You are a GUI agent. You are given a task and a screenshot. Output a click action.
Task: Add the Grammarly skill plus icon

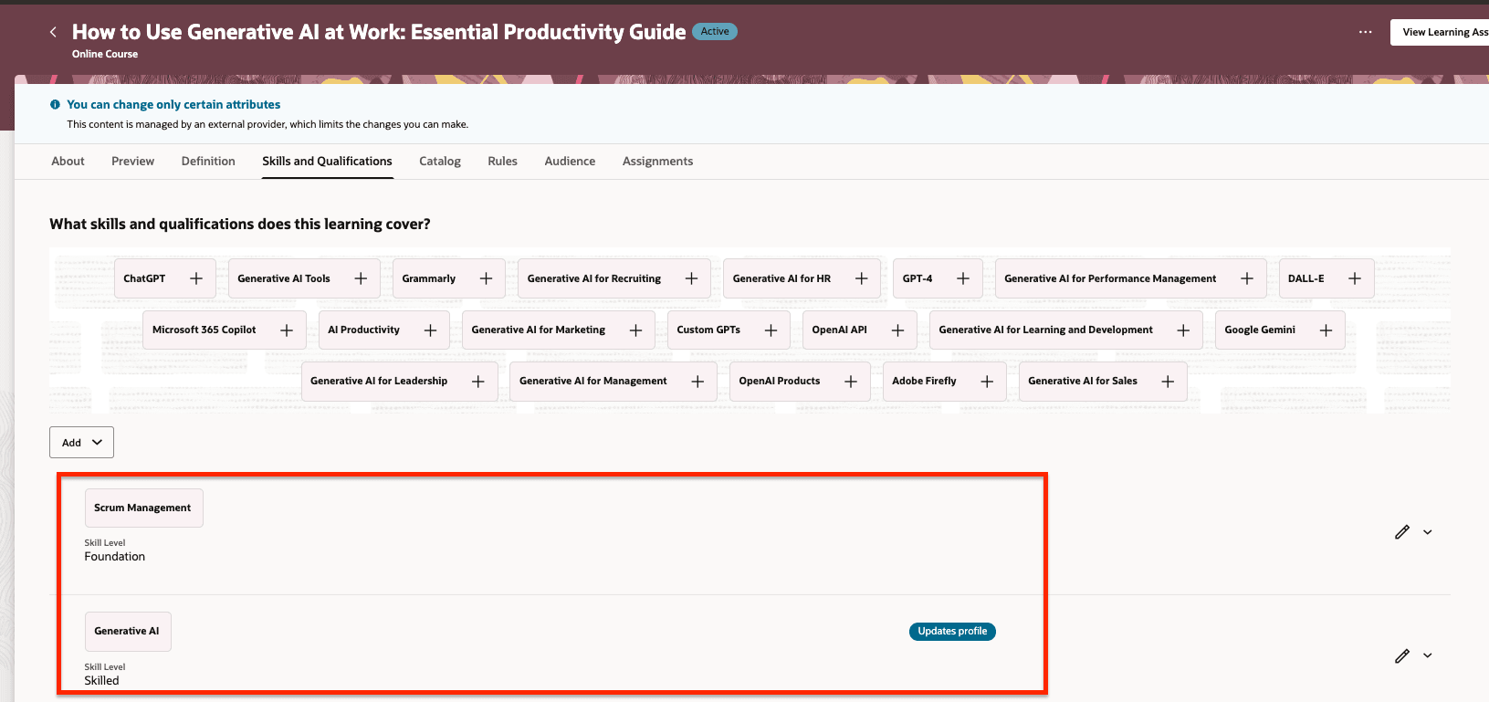[x=486, y=278]
